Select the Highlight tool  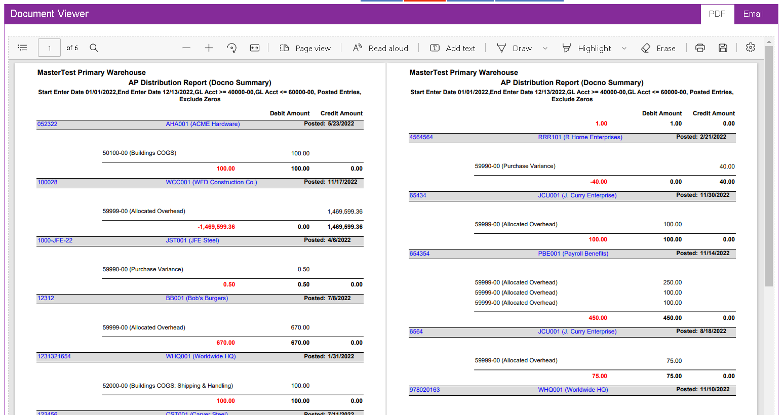[587, 48]
